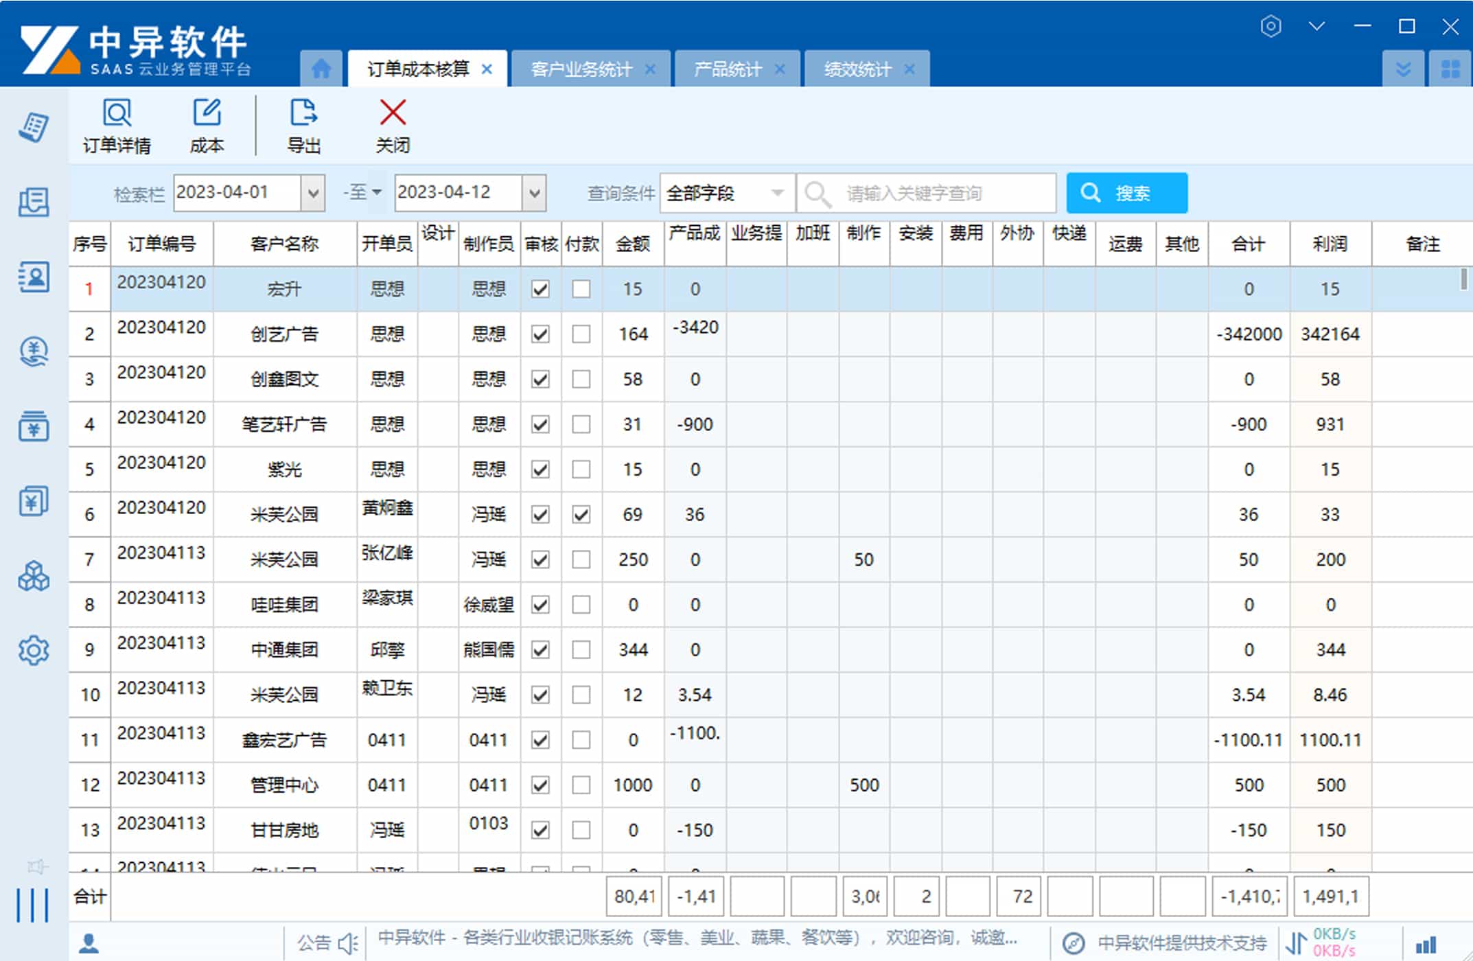The width and height of the screenshot is (1473, 961).
Task: Open the 全部字段 query condition dropdown
Action: pyautogui.click(x=727, y=193)
